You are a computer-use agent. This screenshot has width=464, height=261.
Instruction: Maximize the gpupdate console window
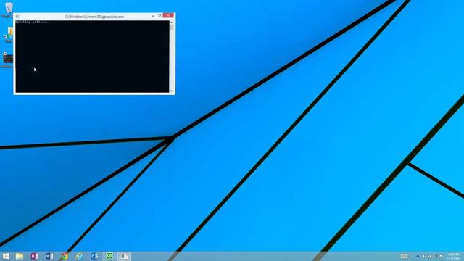click(159, 16)
